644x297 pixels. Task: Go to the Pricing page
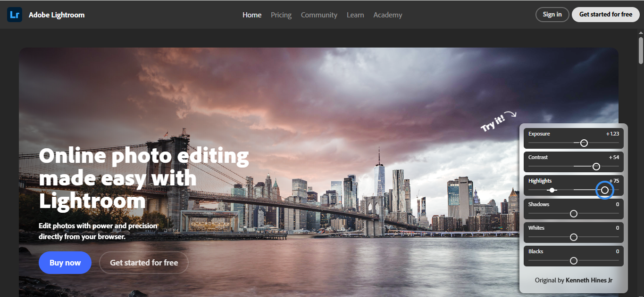pos(281,15)
